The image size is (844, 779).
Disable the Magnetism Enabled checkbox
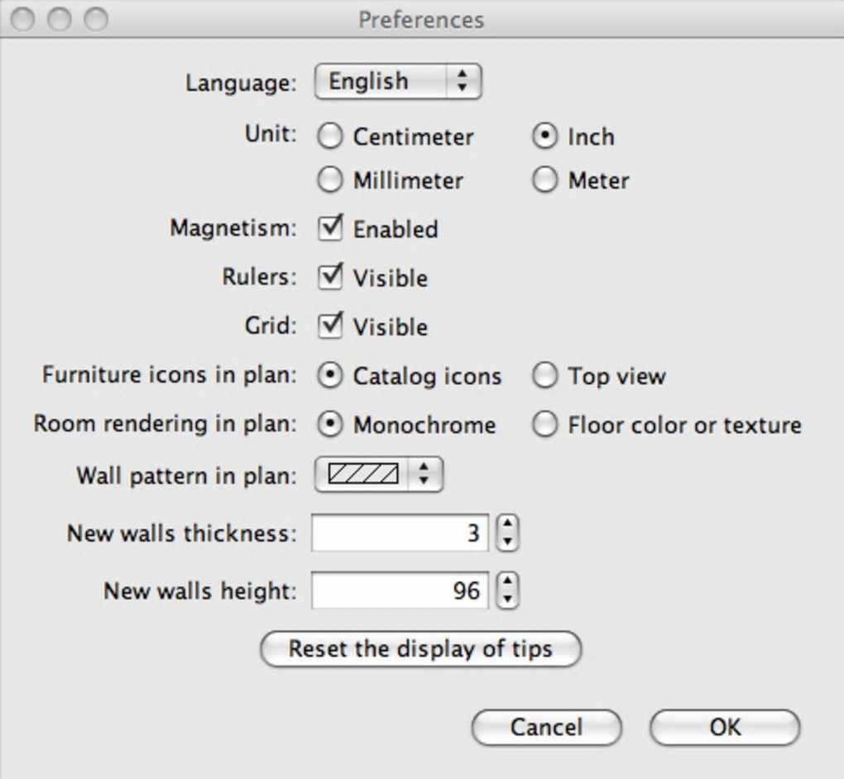coord(330,228)
